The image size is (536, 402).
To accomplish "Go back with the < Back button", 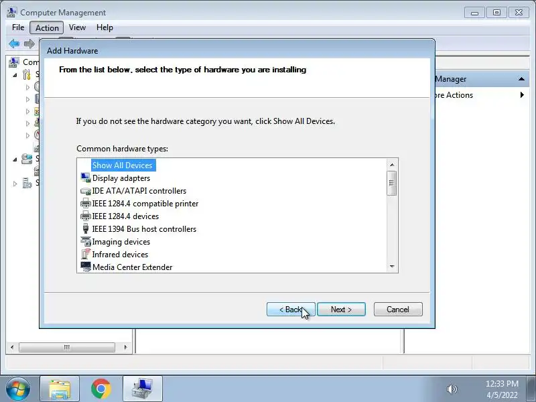I will click(x=291, y=310).
